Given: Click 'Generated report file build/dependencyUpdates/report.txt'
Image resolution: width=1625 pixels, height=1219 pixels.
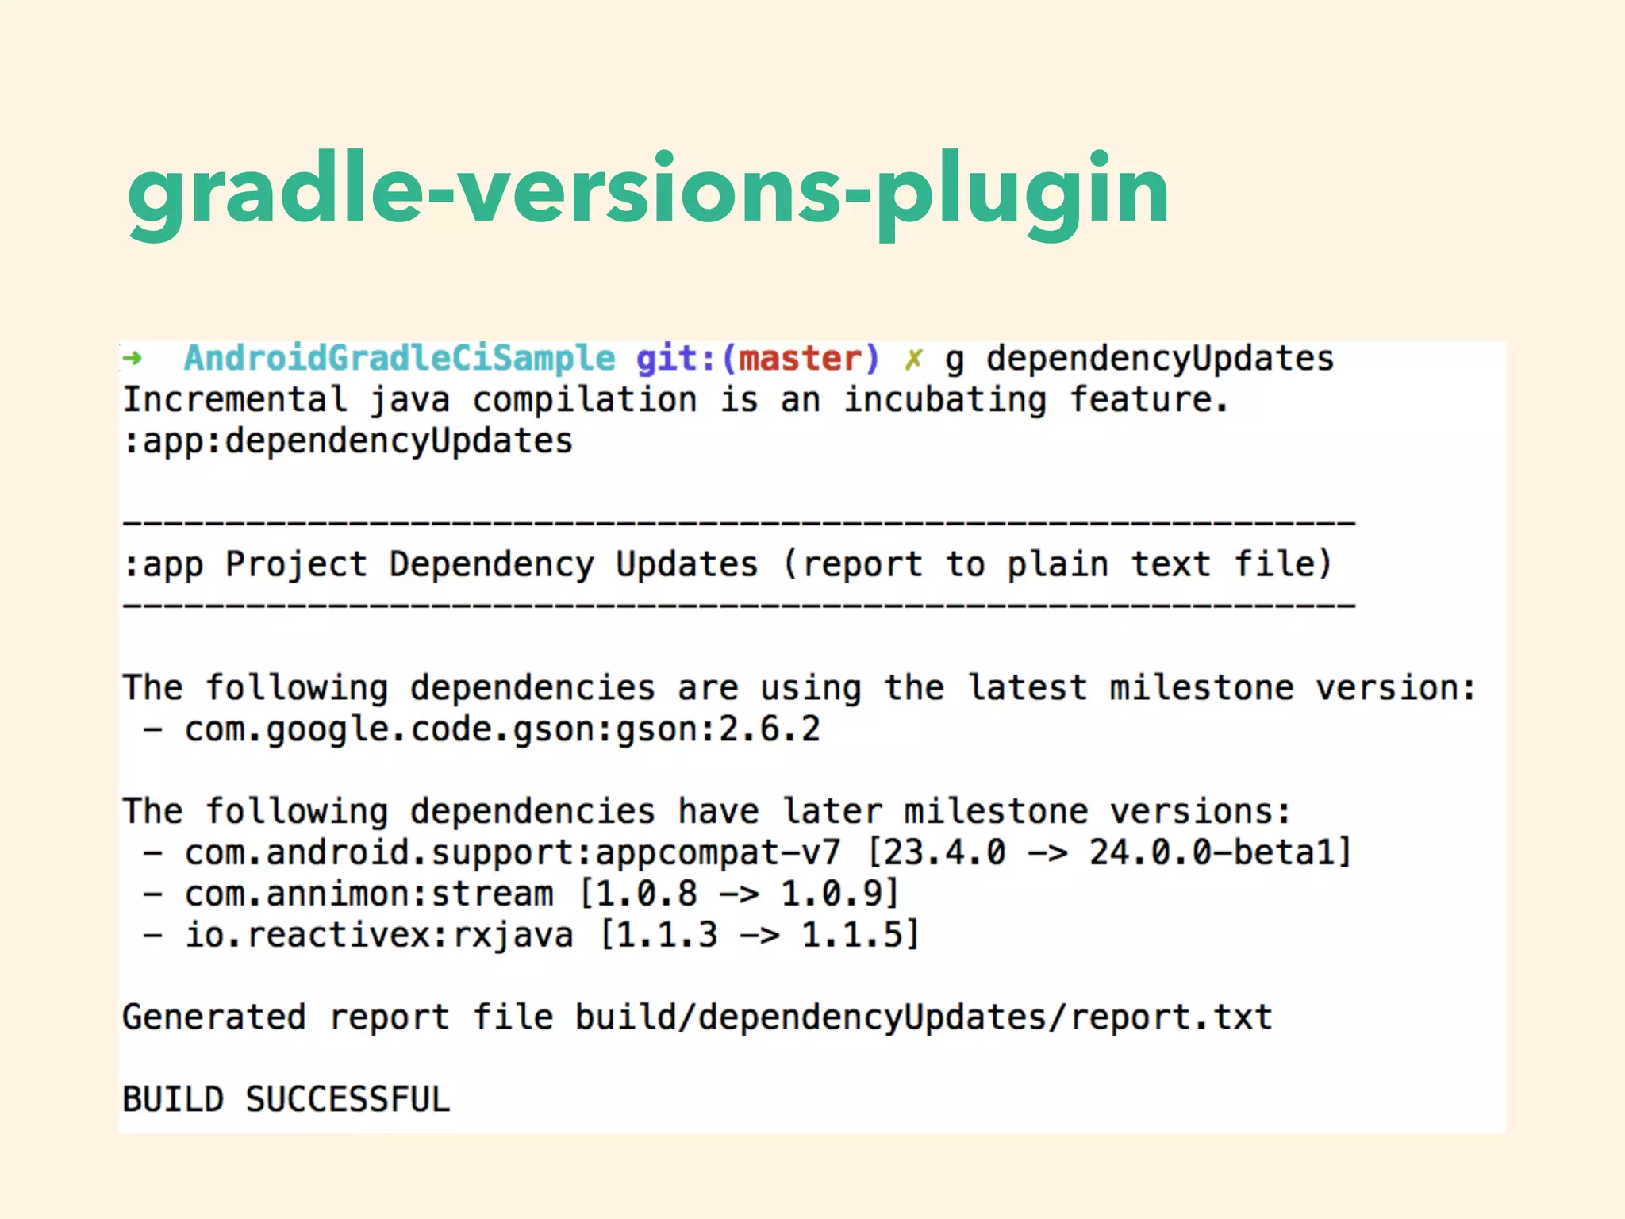Looking at the screenshot, I should click(697, 1017).
